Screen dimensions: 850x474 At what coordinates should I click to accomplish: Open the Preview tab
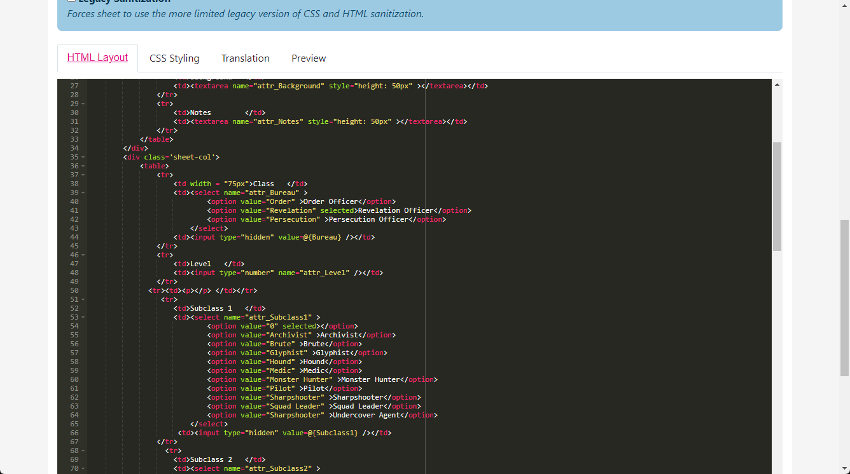(x=309, y=58)
